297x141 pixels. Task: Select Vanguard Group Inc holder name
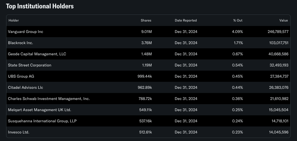click(25, 32)
